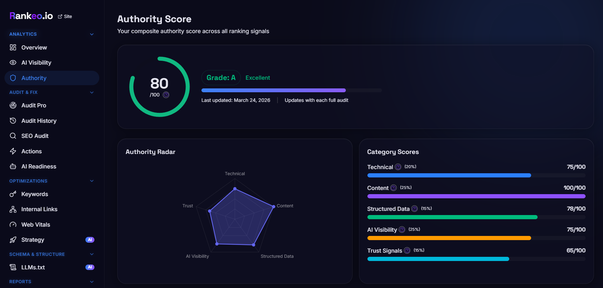Click the help icon beside AI Visibility score
This screenshot has height=288, width=603.
click(x=402, y=230)
